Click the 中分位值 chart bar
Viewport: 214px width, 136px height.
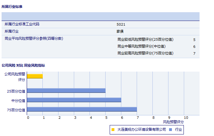point(74,100)
